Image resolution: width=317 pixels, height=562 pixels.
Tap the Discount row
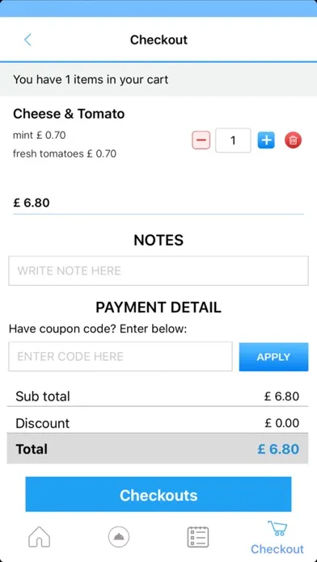click(158, 423)
